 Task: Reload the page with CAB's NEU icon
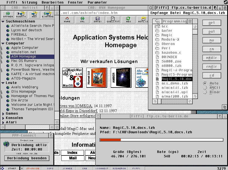point(129,20)
